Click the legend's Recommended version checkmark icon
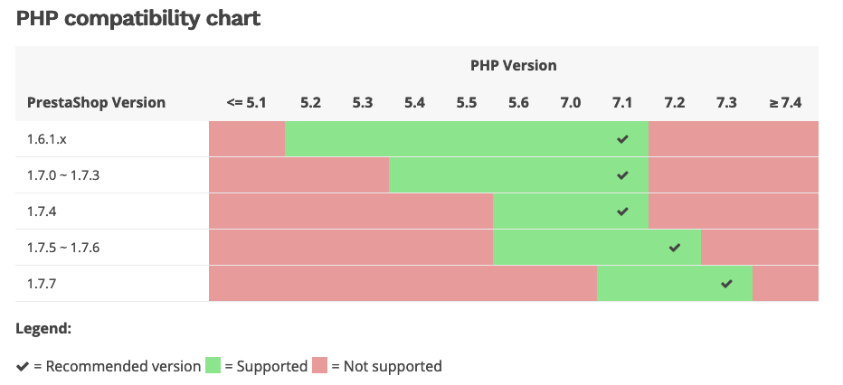 23,366
